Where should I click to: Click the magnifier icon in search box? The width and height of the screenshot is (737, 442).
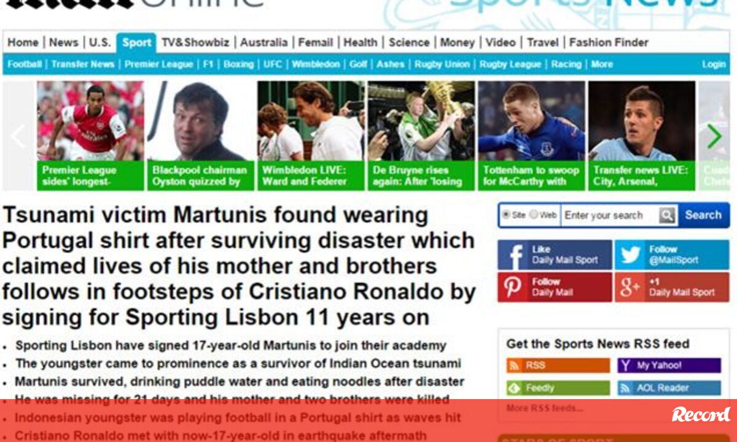[667, 215]
